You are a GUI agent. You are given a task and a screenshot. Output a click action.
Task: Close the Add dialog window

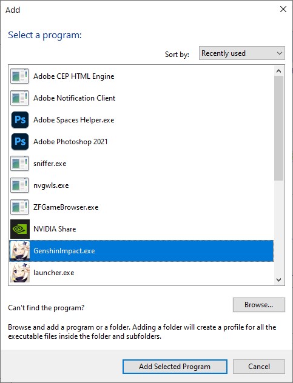point(283,9)
